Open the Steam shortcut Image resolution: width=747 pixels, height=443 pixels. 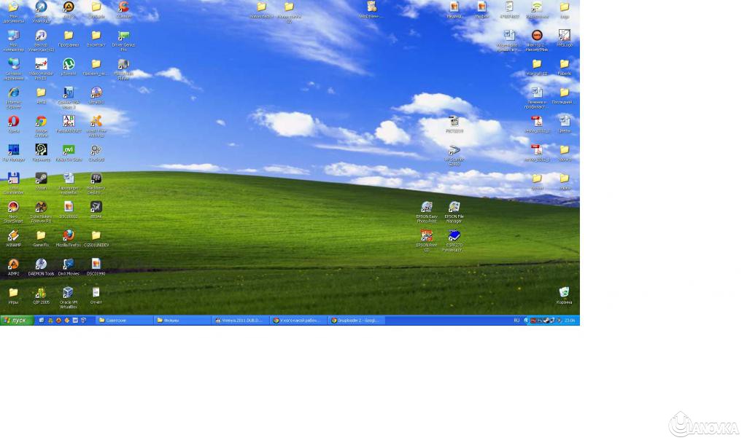tap(41, 181)
